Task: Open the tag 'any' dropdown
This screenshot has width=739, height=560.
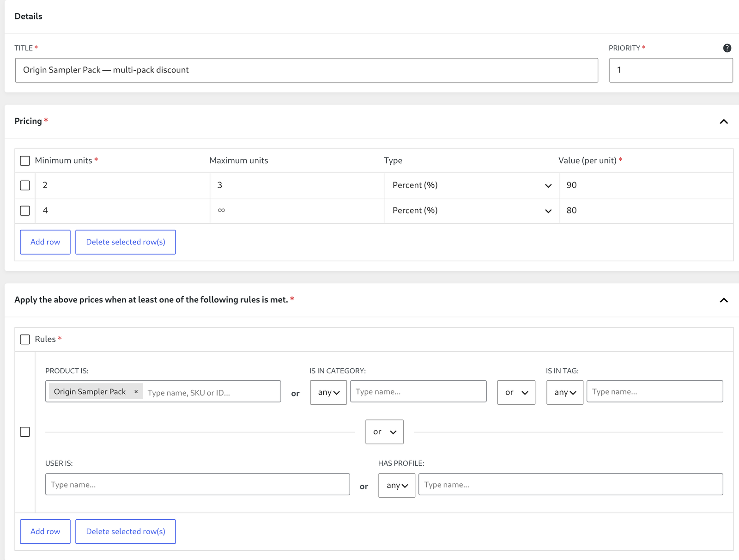Action: tap(565, 393)
